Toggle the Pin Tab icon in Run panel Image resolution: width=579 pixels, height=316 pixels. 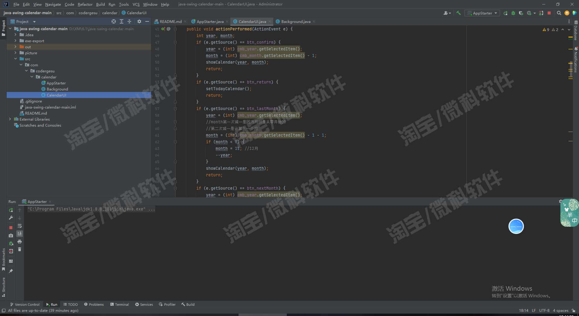pos(11,271)
